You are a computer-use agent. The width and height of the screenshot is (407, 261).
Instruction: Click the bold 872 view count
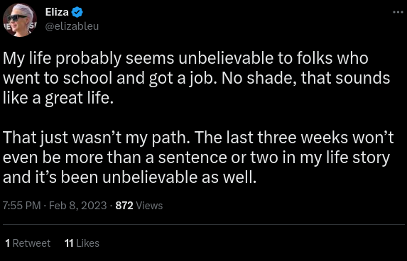(124, 206)
